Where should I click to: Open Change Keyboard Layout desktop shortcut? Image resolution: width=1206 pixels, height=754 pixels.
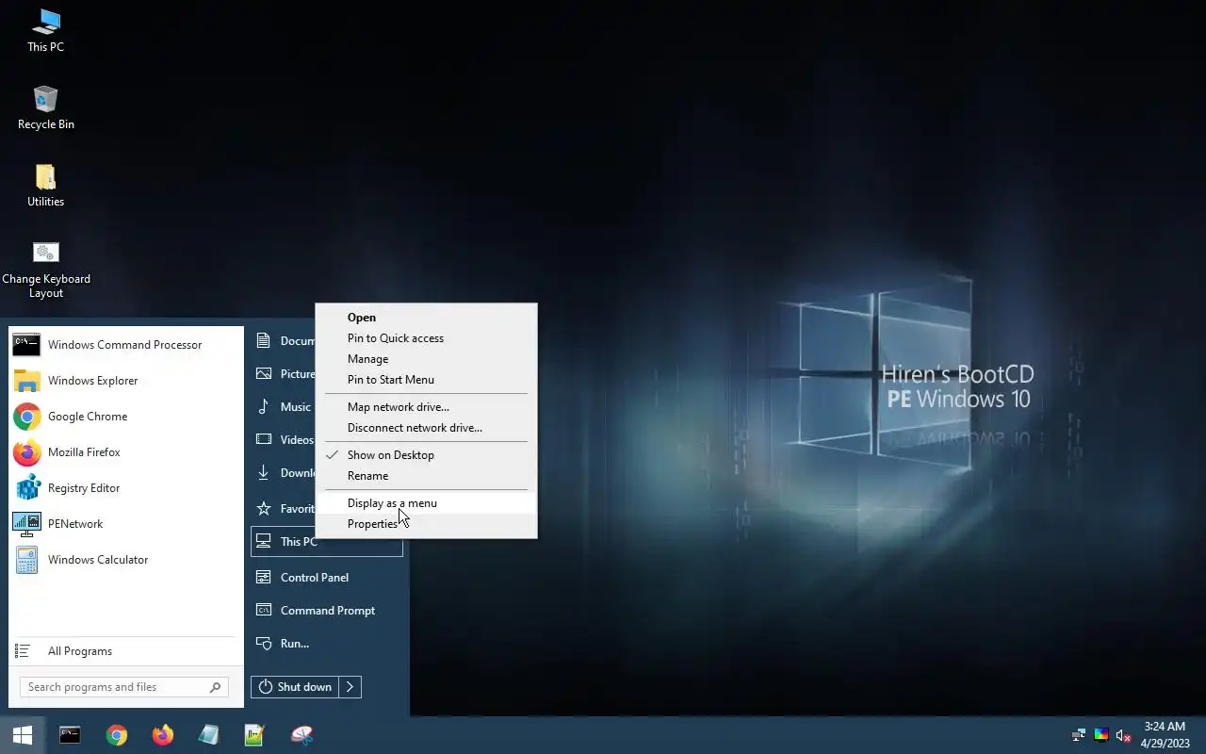coord(45,270)
